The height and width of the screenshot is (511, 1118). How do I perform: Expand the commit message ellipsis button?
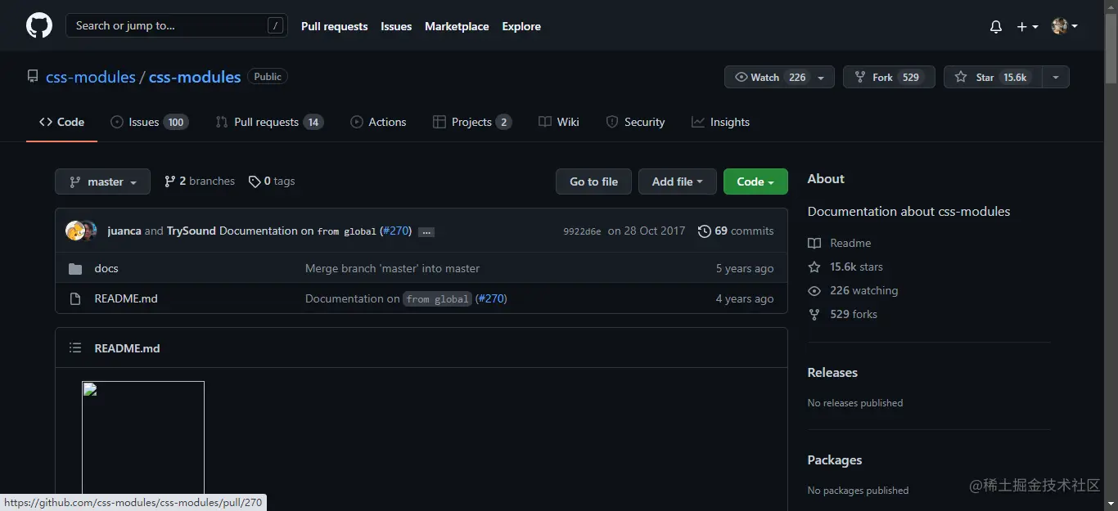point(426,232)
